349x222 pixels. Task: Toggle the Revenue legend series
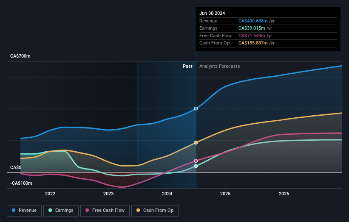24,211
